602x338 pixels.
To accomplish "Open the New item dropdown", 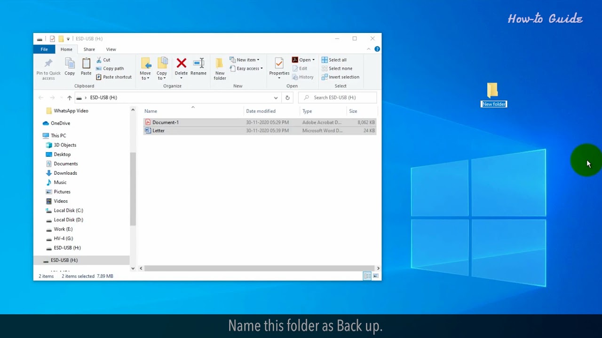I will pyautogui.click(x=245, y=60).
